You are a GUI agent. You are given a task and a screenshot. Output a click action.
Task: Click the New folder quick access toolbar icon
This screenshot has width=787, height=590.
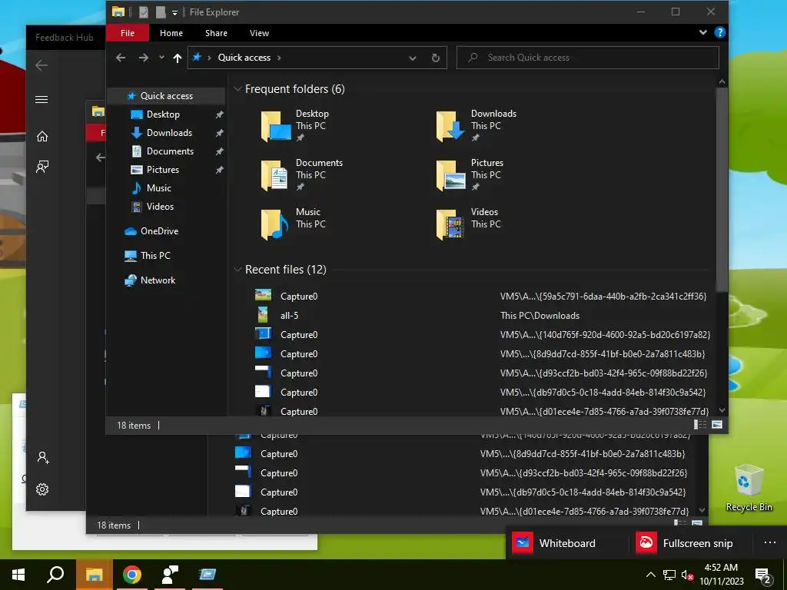161,12
